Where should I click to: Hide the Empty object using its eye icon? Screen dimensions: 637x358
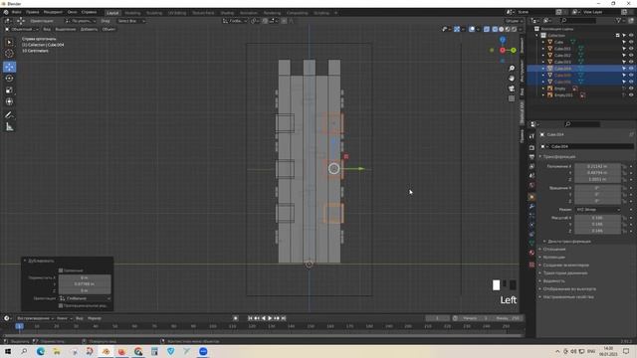pos(631,89)
